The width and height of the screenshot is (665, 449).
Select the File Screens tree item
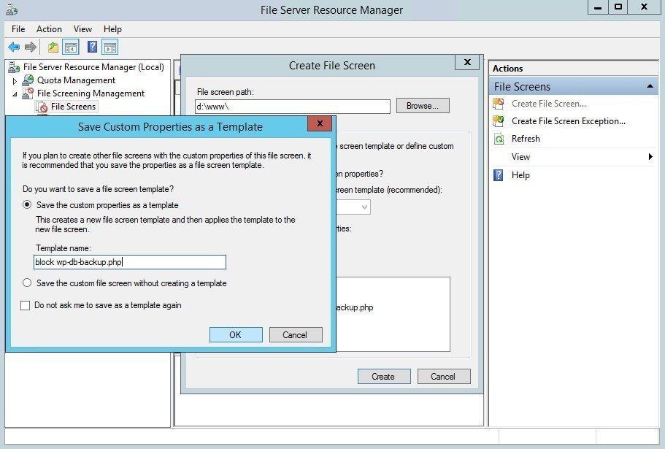(x=73, y=107)
